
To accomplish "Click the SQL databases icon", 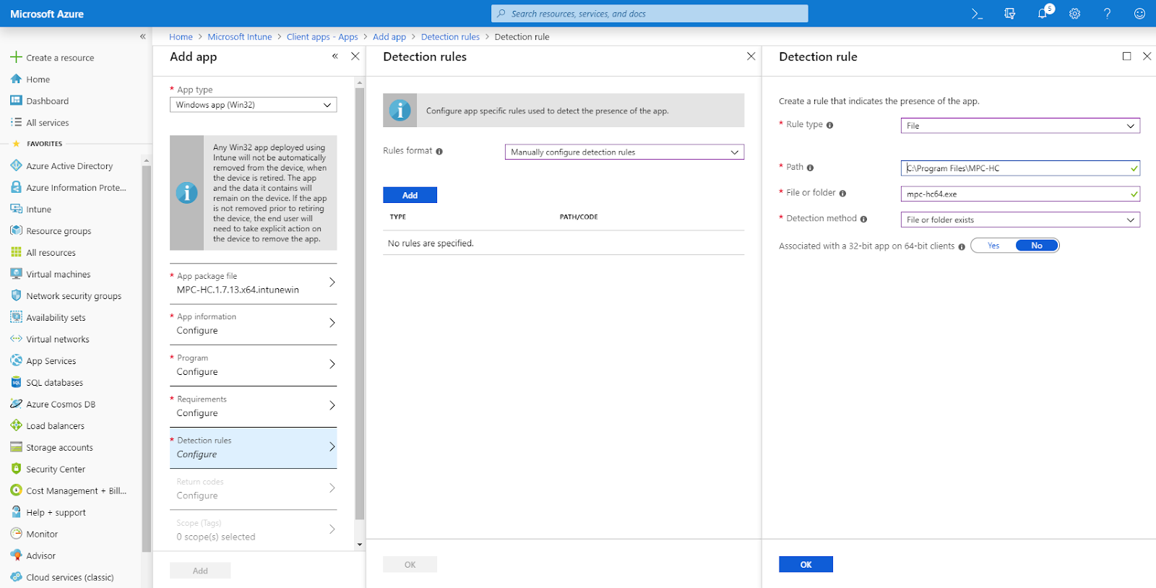I will pyautogui.click(x=16, y=382).
